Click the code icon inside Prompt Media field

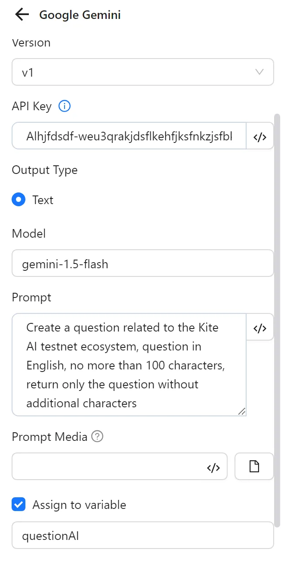click(x=214, y=467)
